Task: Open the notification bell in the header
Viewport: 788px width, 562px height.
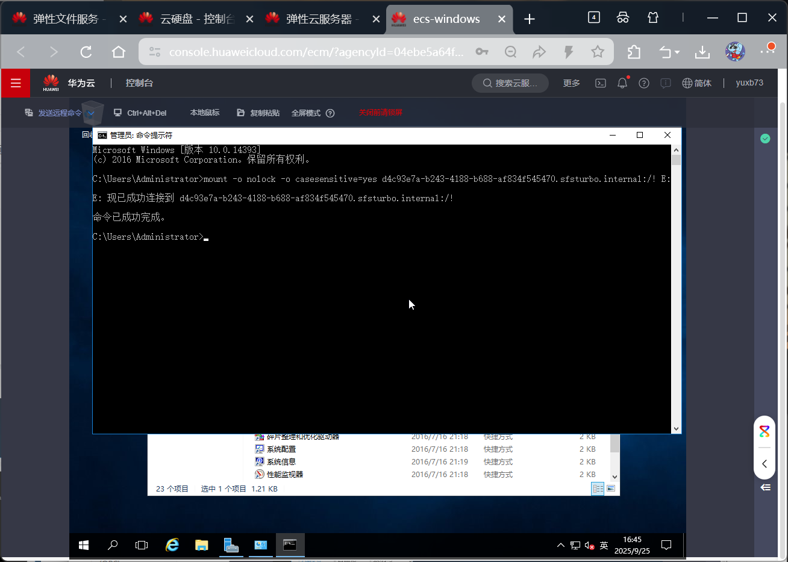Action: coord(622,83)
